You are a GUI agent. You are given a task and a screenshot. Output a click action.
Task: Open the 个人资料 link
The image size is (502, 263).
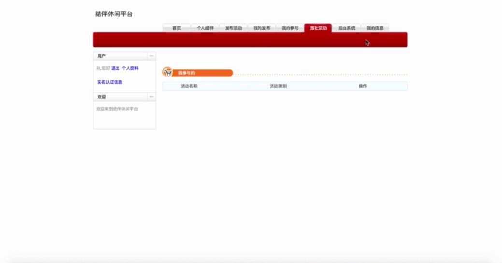tap(130, 68)
